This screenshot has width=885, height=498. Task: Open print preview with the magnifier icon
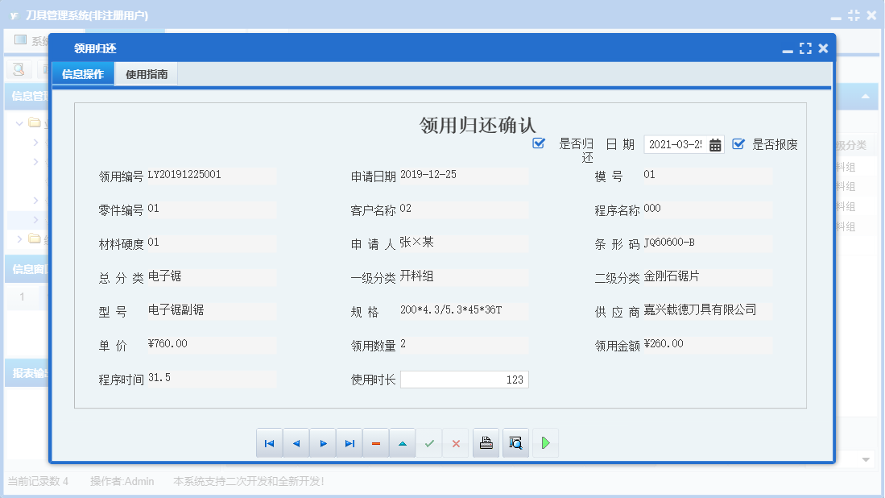click(515, 443)
